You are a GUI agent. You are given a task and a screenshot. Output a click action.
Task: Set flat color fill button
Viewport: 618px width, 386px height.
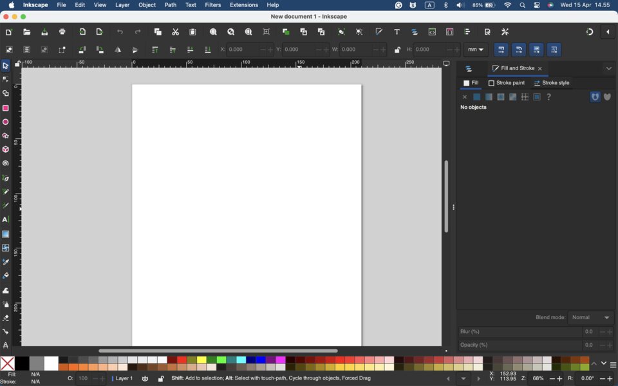pyautogui.click(x=477, y=97)
